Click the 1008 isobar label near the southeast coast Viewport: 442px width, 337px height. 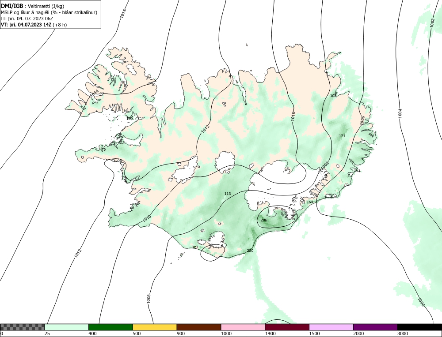[325, 166]
